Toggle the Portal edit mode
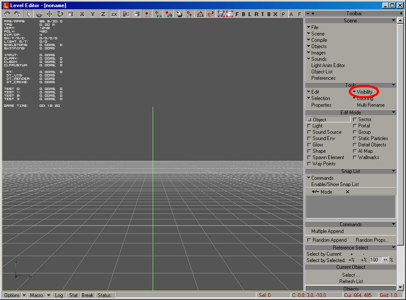This screenshot has width=406, height=300. 355,126
